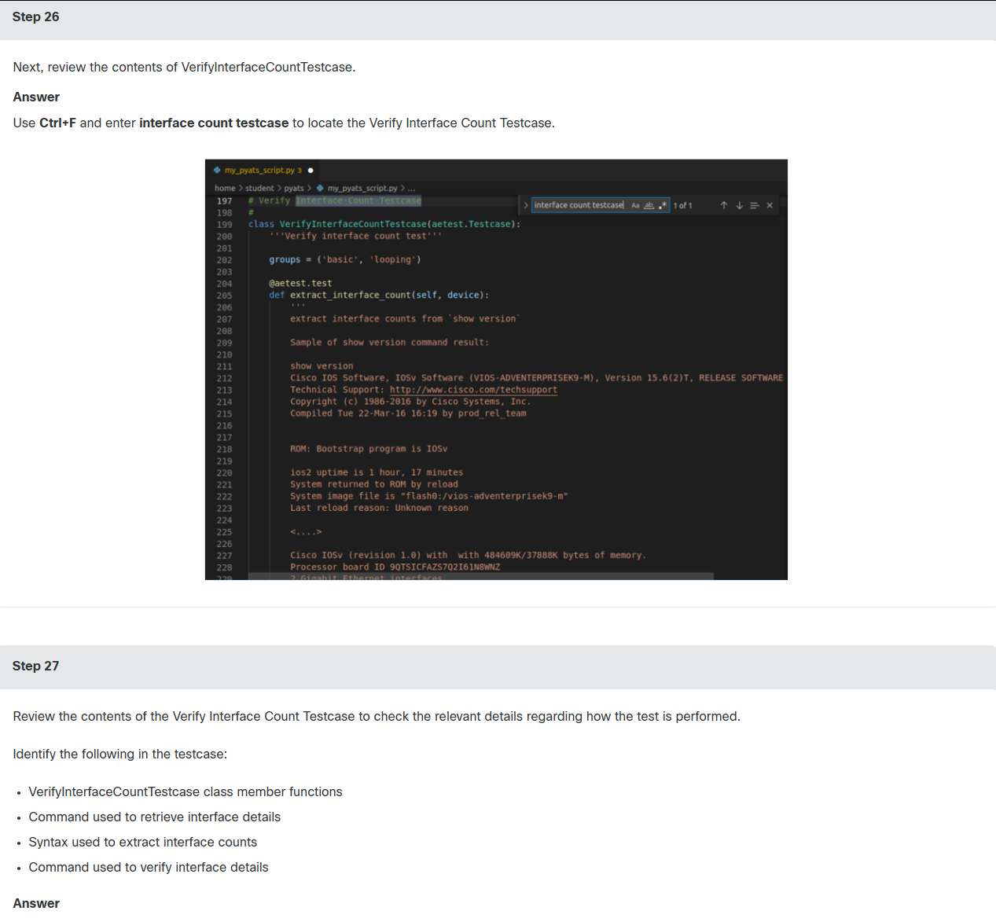Image resolution: width=996 pixels, height=918 pixels.
Task: Expand the replace field chevron in find widget
Action: pos(526,205)
